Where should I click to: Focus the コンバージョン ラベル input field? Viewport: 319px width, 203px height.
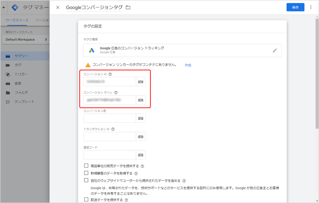(x=110, y=100)
